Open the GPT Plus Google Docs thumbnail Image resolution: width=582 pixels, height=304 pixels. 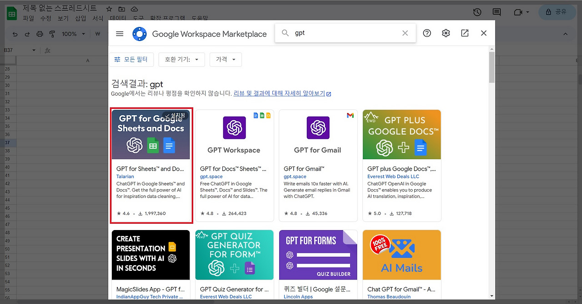point(402,134)
